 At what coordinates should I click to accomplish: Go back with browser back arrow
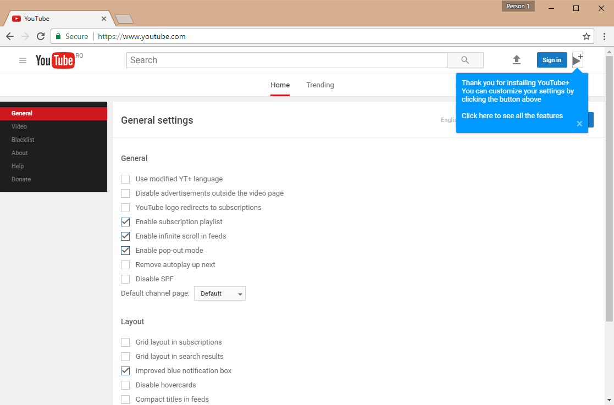tap(10, 36)
